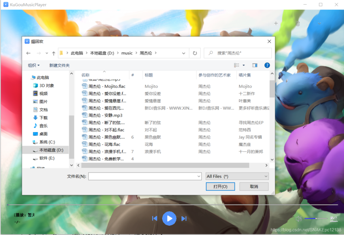Sort by 参与创作的艺术家 column header
The height and width of the screenshot is (235, 344).
click(214, 75)
